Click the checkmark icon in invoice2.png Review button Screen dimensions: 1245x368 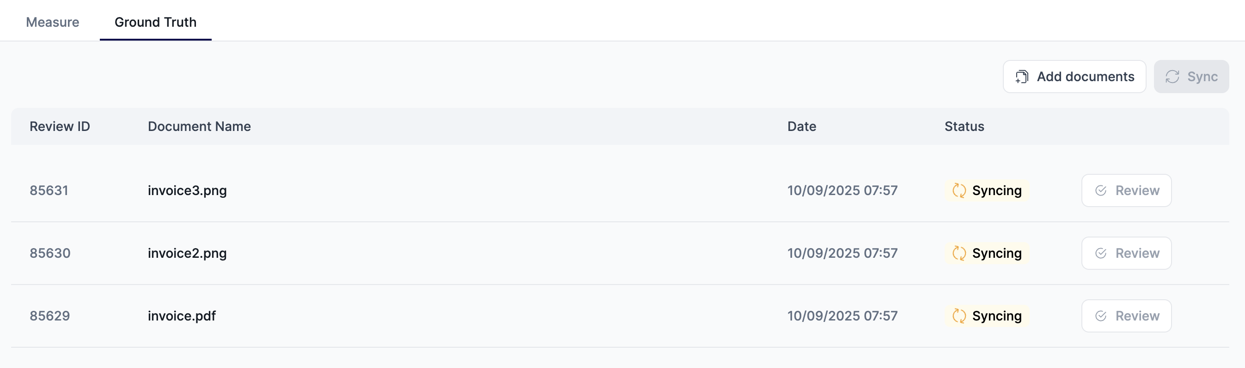tap(1101, 253)
